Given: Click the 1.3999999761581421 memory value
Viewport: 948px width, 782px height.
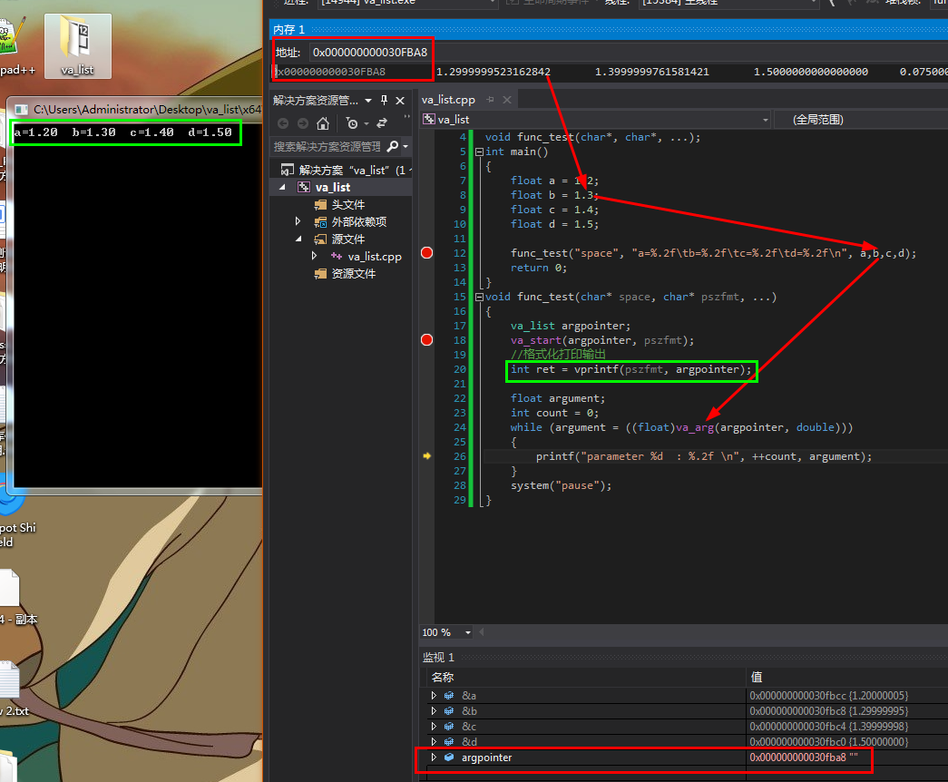Looking at the screenshot, I should coord(651,72).
